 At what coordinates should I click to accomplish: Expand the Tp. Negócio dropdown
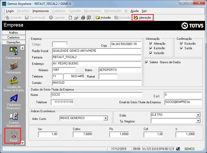click(198, 121)
